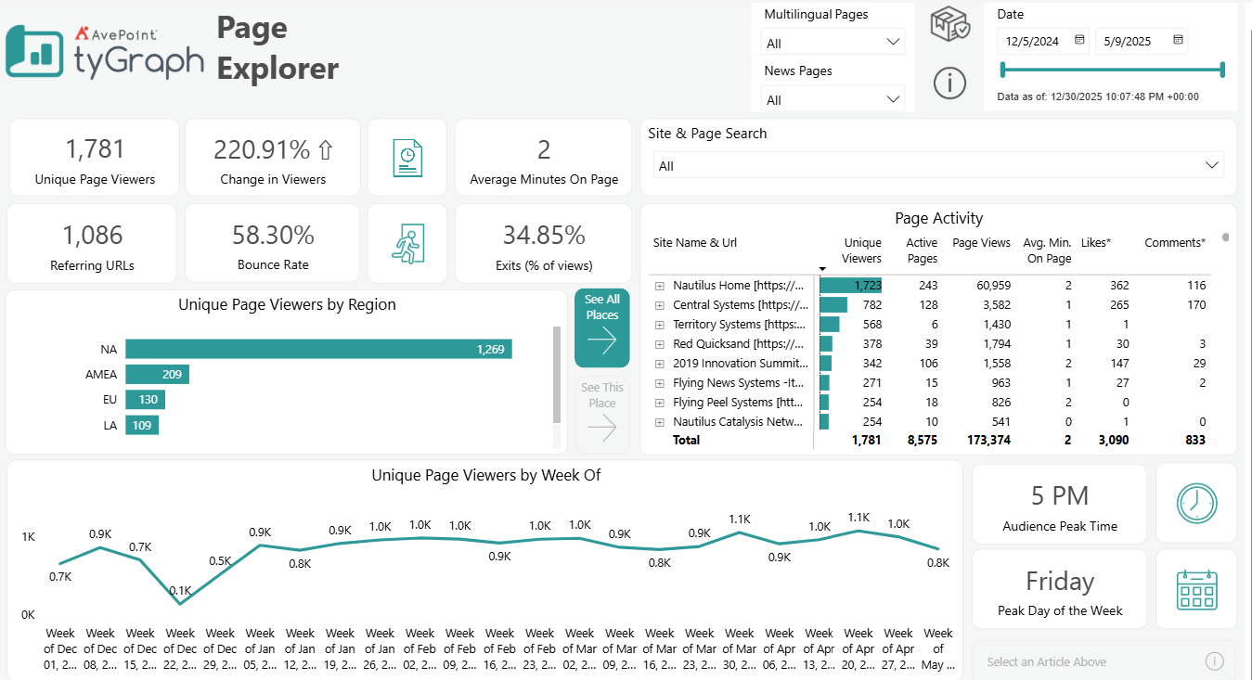Click the info icon beside Select an Article Above
This screenshot has width=1252, height=680.
click(1215, 661)
